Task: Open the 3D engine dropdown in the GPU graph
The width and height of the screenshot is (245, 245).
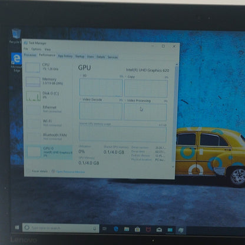Action: pyautogui.click(x=84, y=75)
